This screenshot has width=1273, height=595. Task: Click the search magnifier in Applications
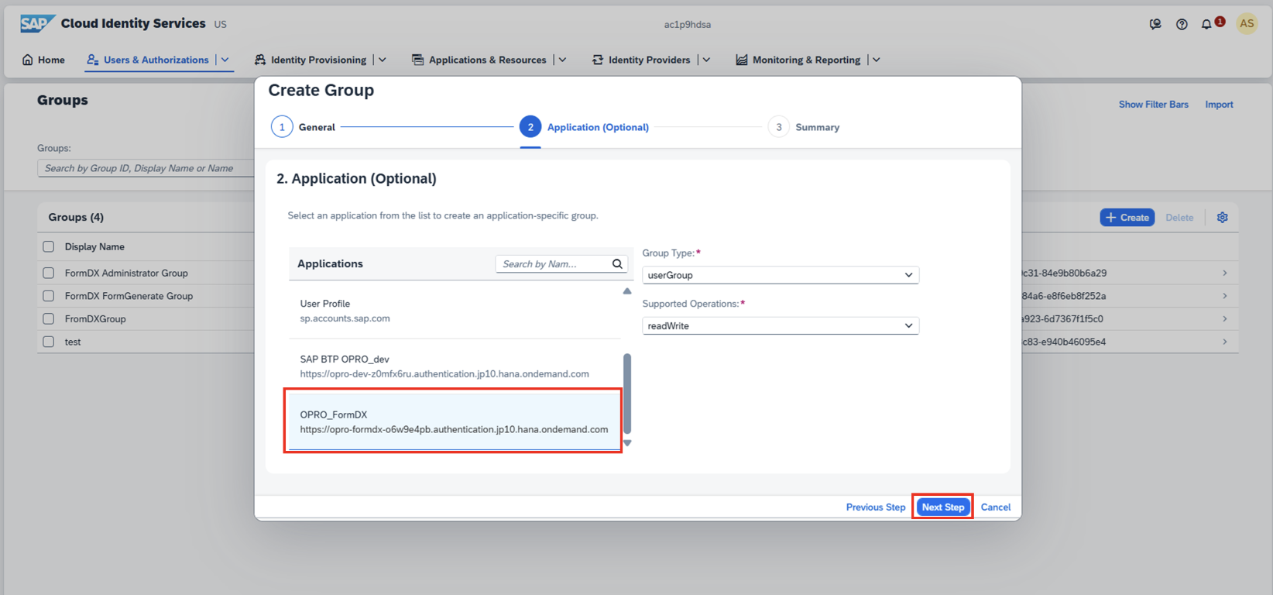[617, 264]
